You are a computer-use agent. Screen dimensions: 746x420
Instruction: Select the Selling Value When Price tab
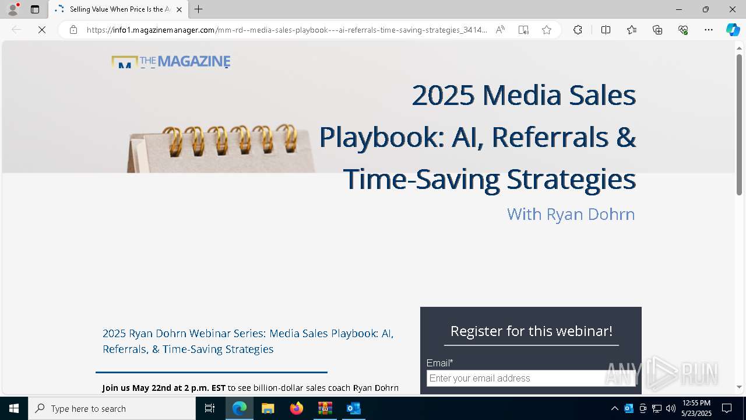click(119, 9)
